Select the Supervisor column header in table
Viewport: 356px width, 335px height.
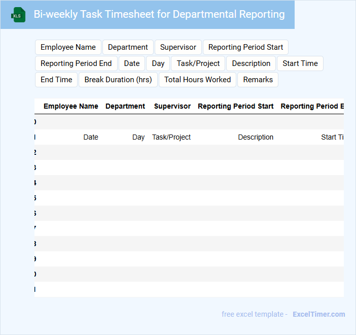pos(172,106)
